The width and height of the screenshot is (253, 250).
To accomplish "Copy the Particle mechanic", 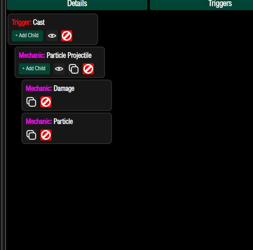I will pyautogui.click(x=31, y=135).
